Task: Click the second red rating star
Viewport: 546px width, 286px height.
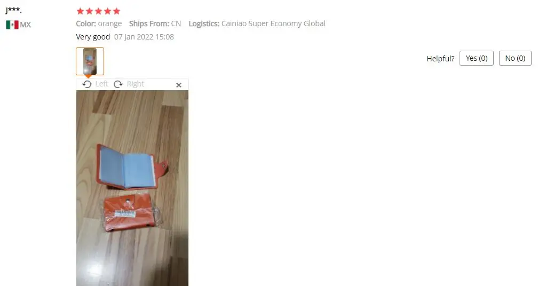Action: pos(89,11)
